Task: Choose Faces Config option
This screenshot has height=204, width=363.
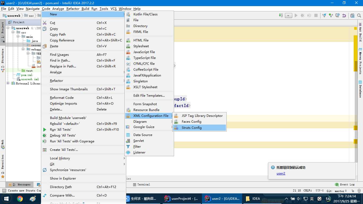Action: [x=199, y=122]
